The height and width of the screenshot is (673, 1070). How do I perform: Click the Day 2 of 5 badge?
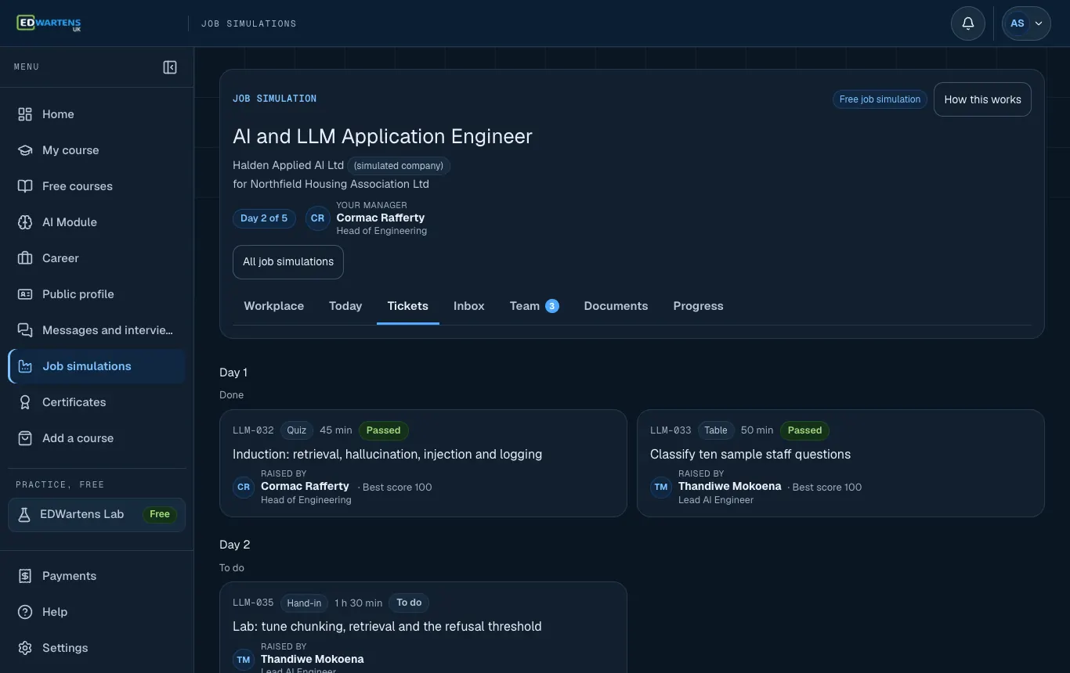pyautogui.click(x=264, y=218)
